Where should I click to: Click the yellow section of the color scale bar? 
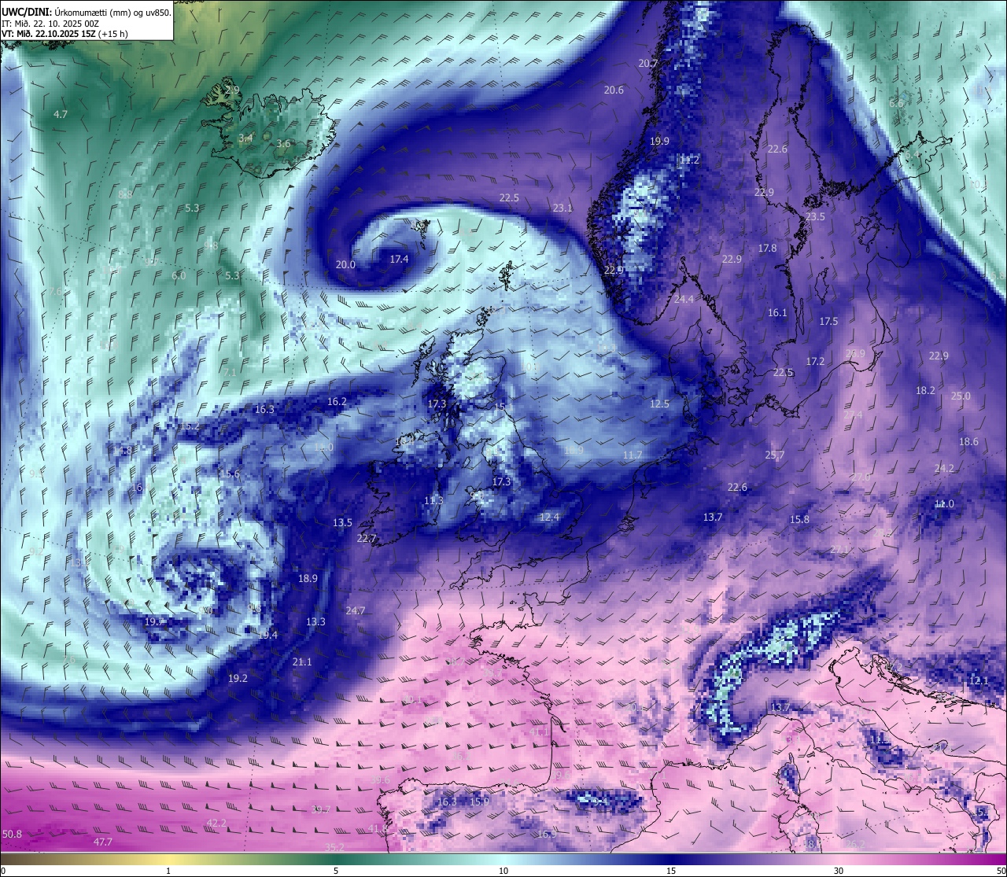(x=168, y=859)
